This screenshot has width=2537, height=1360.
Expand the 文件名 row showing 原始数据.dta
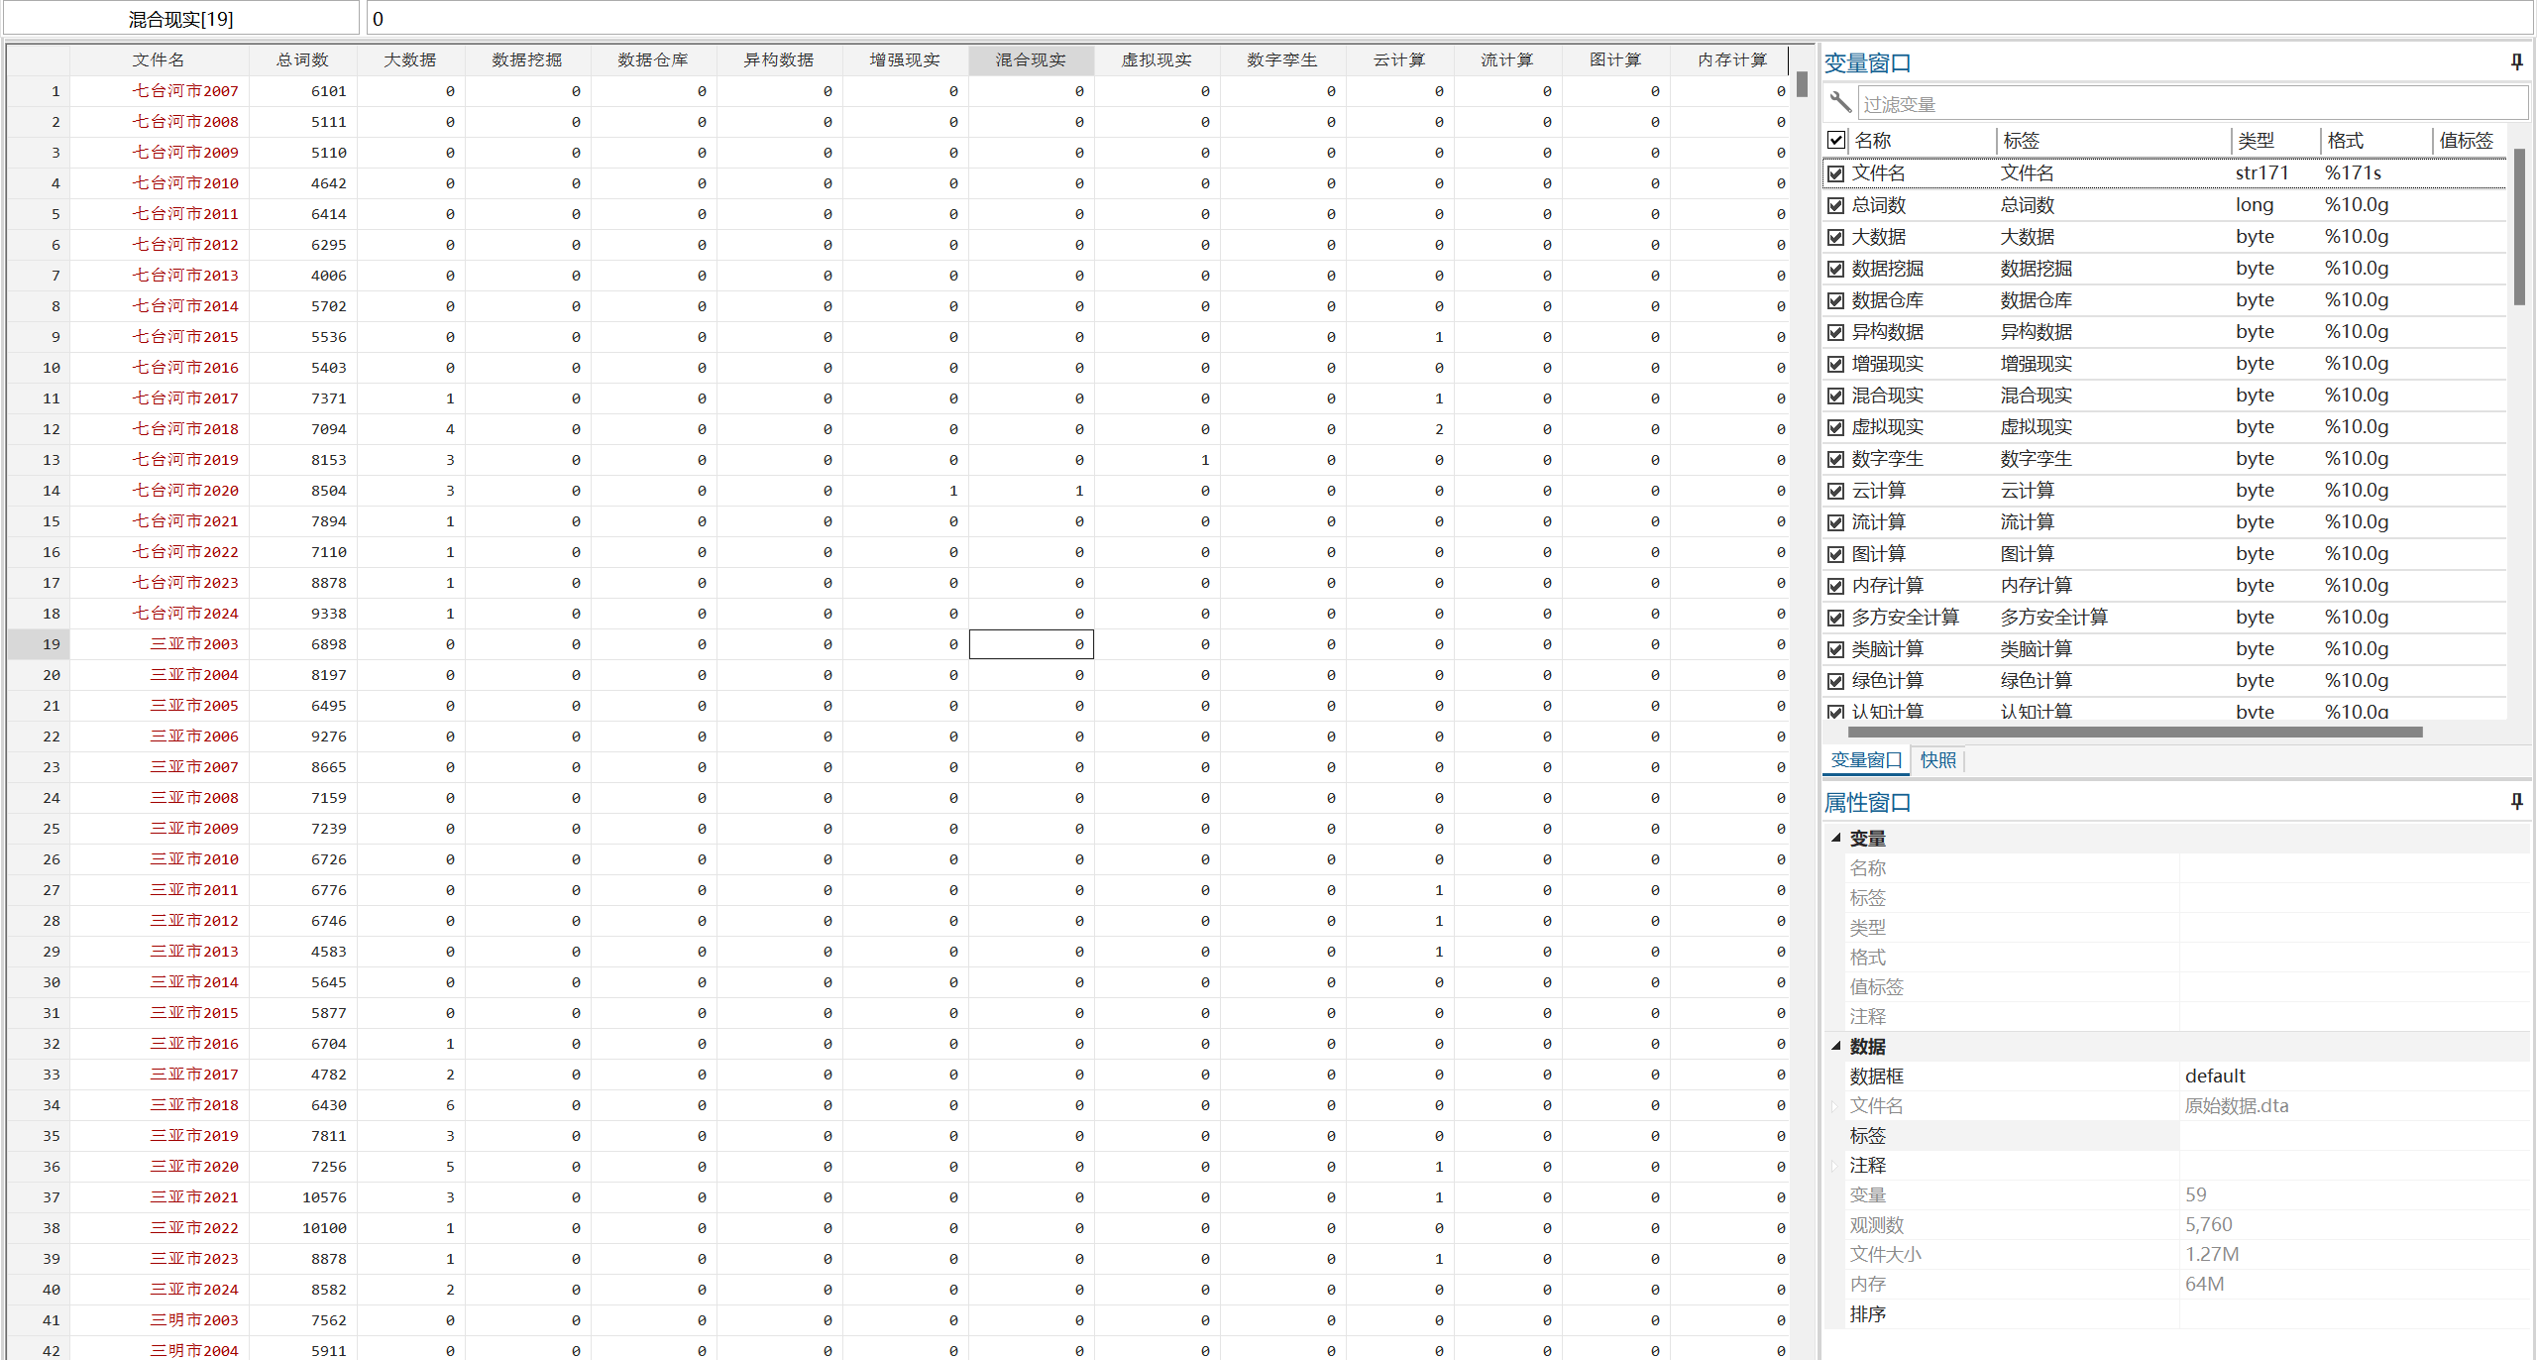(x=1835, y=1106)
